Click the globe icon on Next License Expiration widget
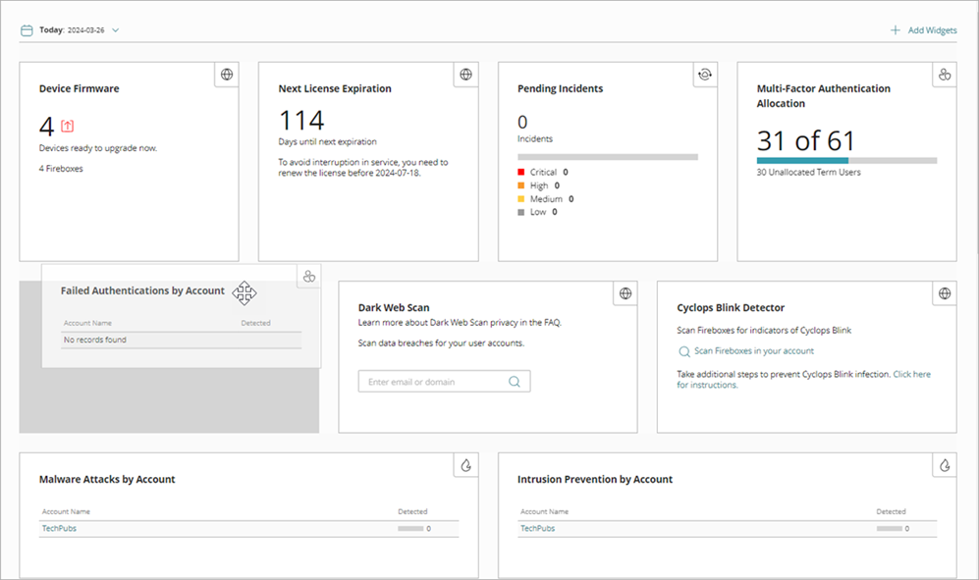The width and height of the screenshot is (979, 580). [x=465, y=74]
